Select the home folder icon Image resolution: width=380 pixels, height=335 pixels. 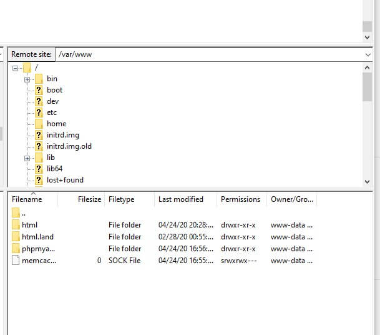pyautogui.click(x=39, y=124)
